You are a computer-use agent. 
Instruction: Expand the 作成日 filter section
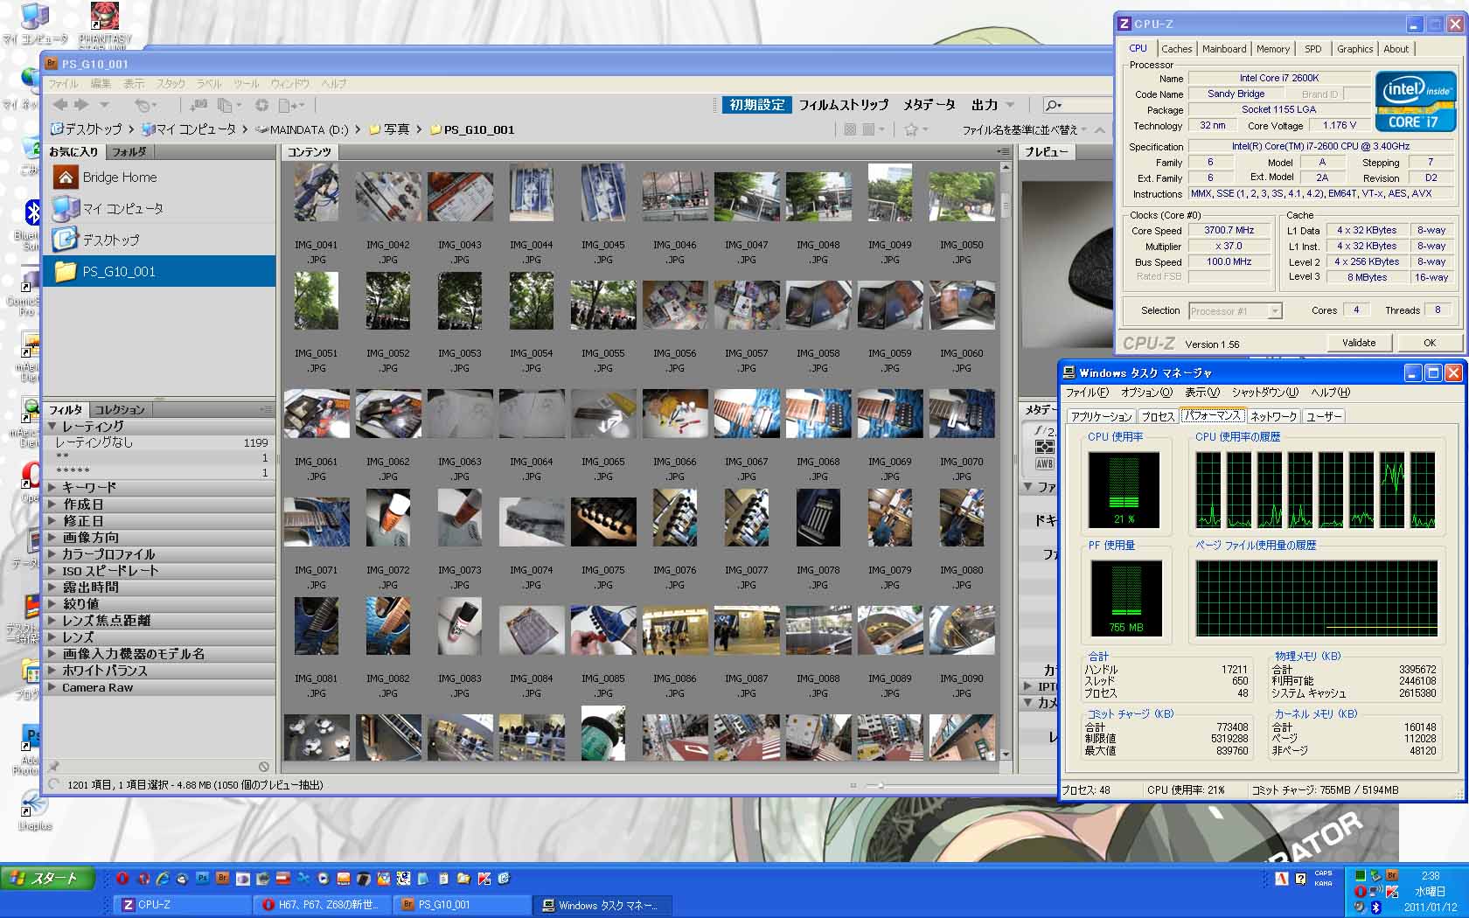point(52,504)
